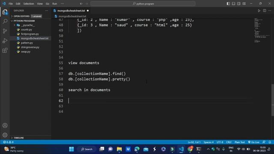
Task: Open pattern.py in the explorer
Action: coord(27,43)
